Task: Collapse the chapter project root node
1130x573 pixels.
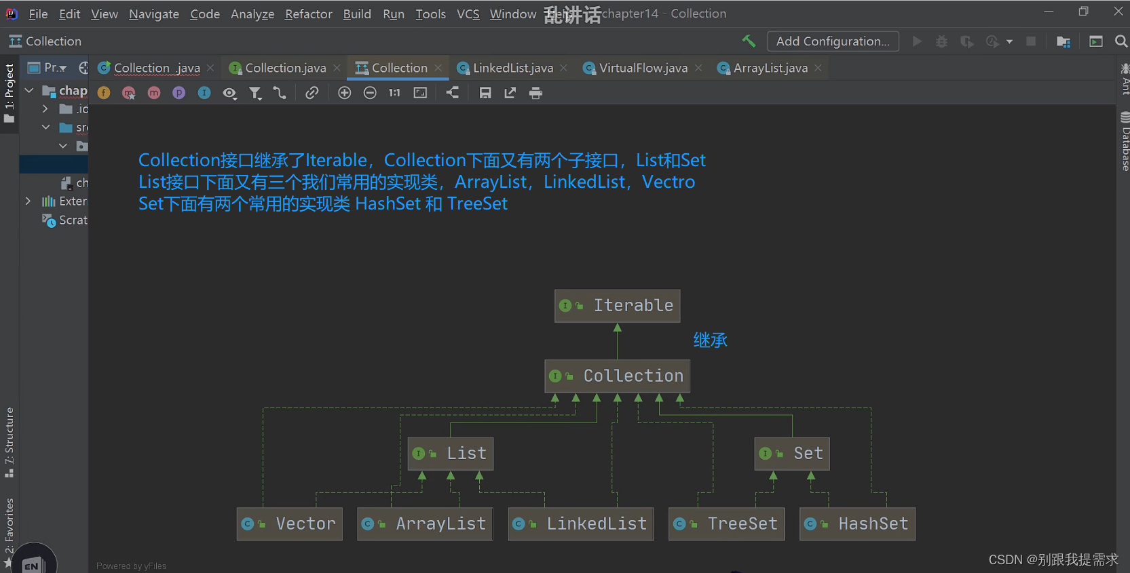Action: click(29, 90)
